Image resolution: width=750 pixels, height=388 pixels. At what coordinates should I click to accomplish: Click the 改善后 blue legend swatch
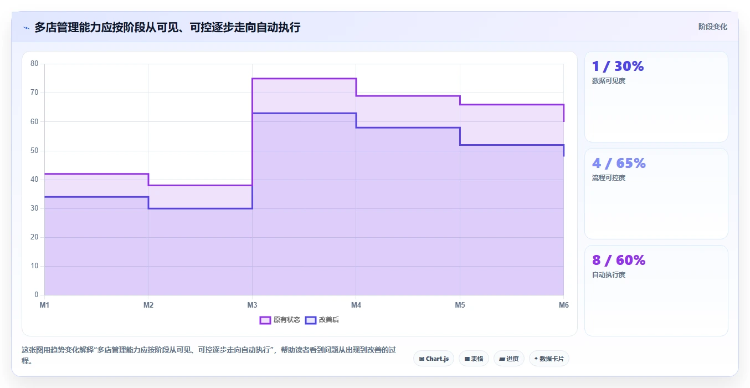tap(311, 320)
